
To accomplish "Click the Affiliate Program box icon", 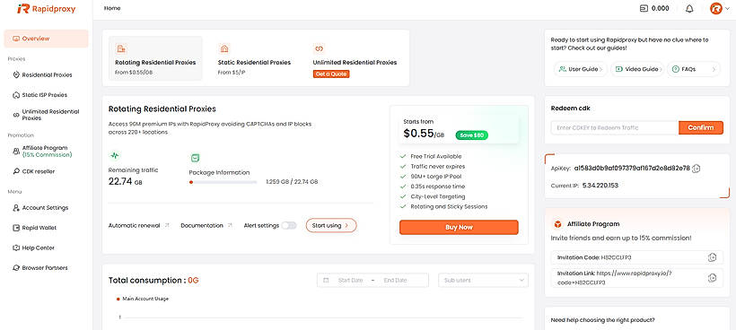I will [x=558, y=224].
